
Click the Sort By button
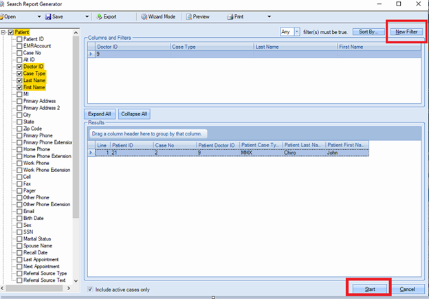click(x=368, y=32)
